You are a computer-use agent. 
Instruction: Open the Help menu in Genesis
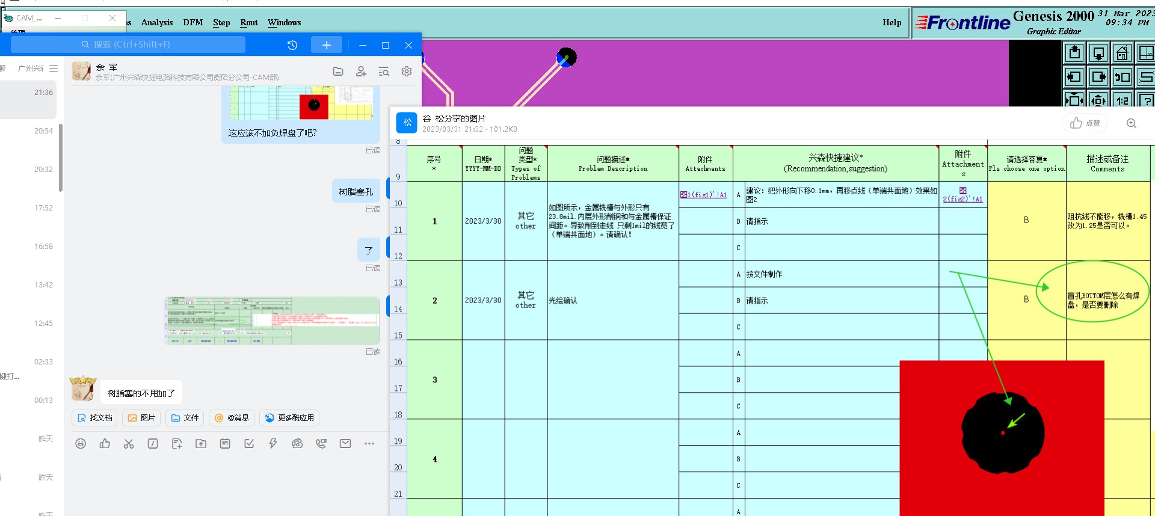pyautogui.click(x=892, y=22)
